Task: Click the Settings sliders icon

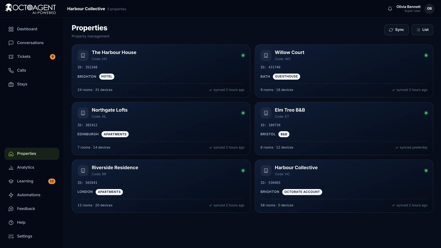Action: pos(11,236)
